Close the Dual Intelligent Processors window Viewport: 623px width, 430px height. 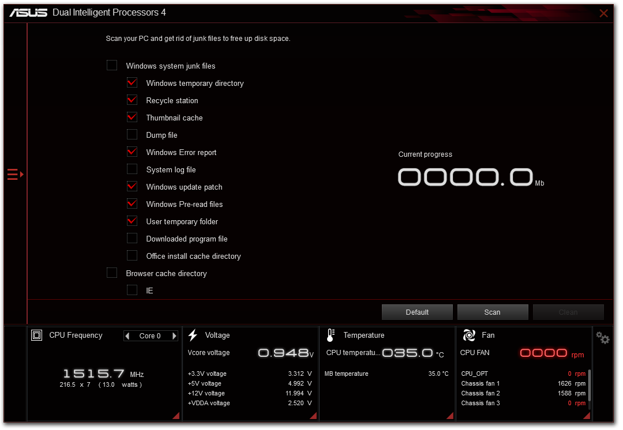pyautogui.click(x=603, y=13)
